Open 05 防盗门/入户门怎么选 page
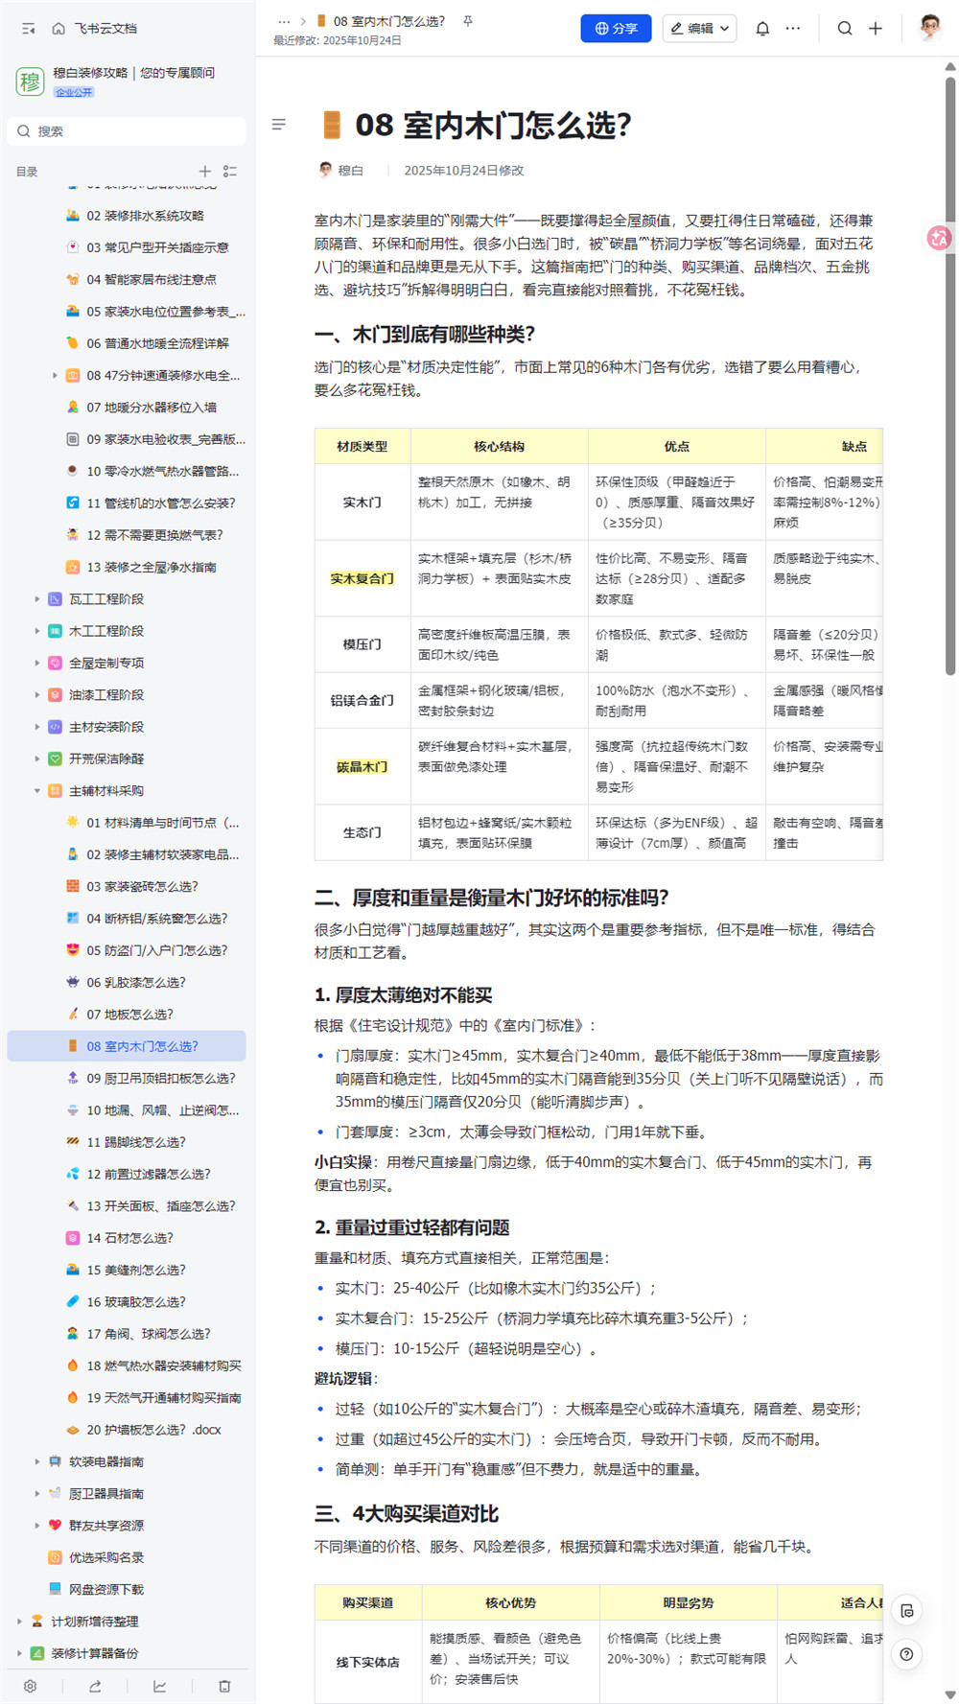 [127, 950]
